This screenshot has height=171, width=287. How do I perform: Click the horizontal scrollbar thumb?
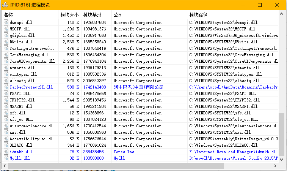116,166
